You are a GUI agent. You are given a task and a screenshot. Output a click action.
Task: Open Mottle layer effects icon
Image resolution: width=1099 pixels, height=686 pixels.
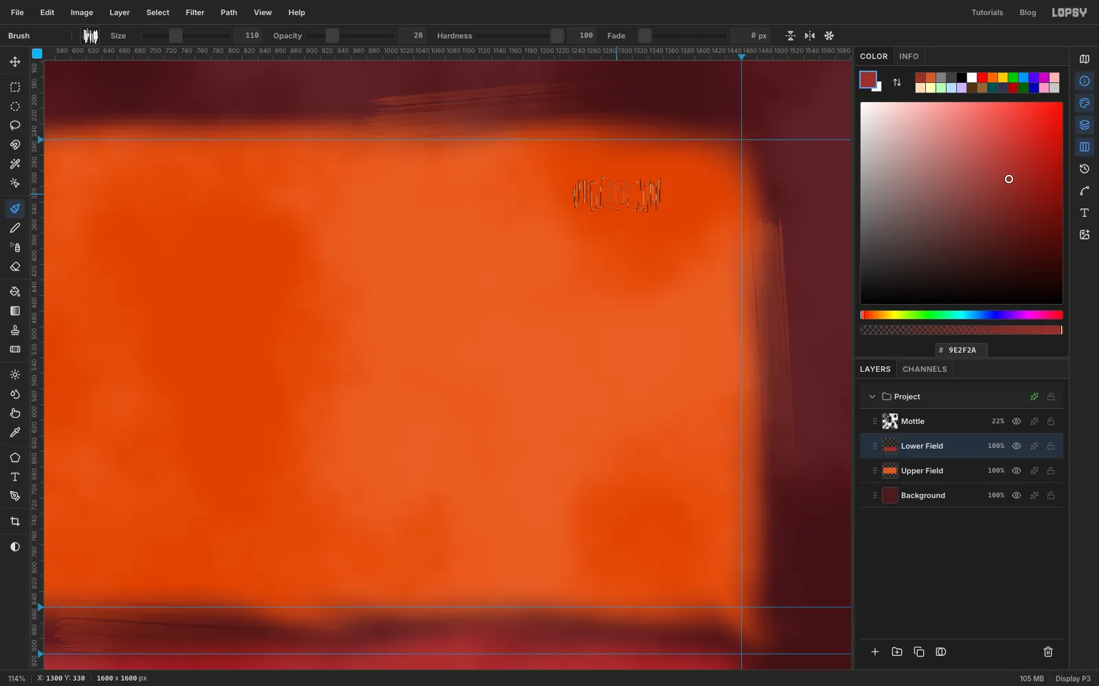(1034, 421)
